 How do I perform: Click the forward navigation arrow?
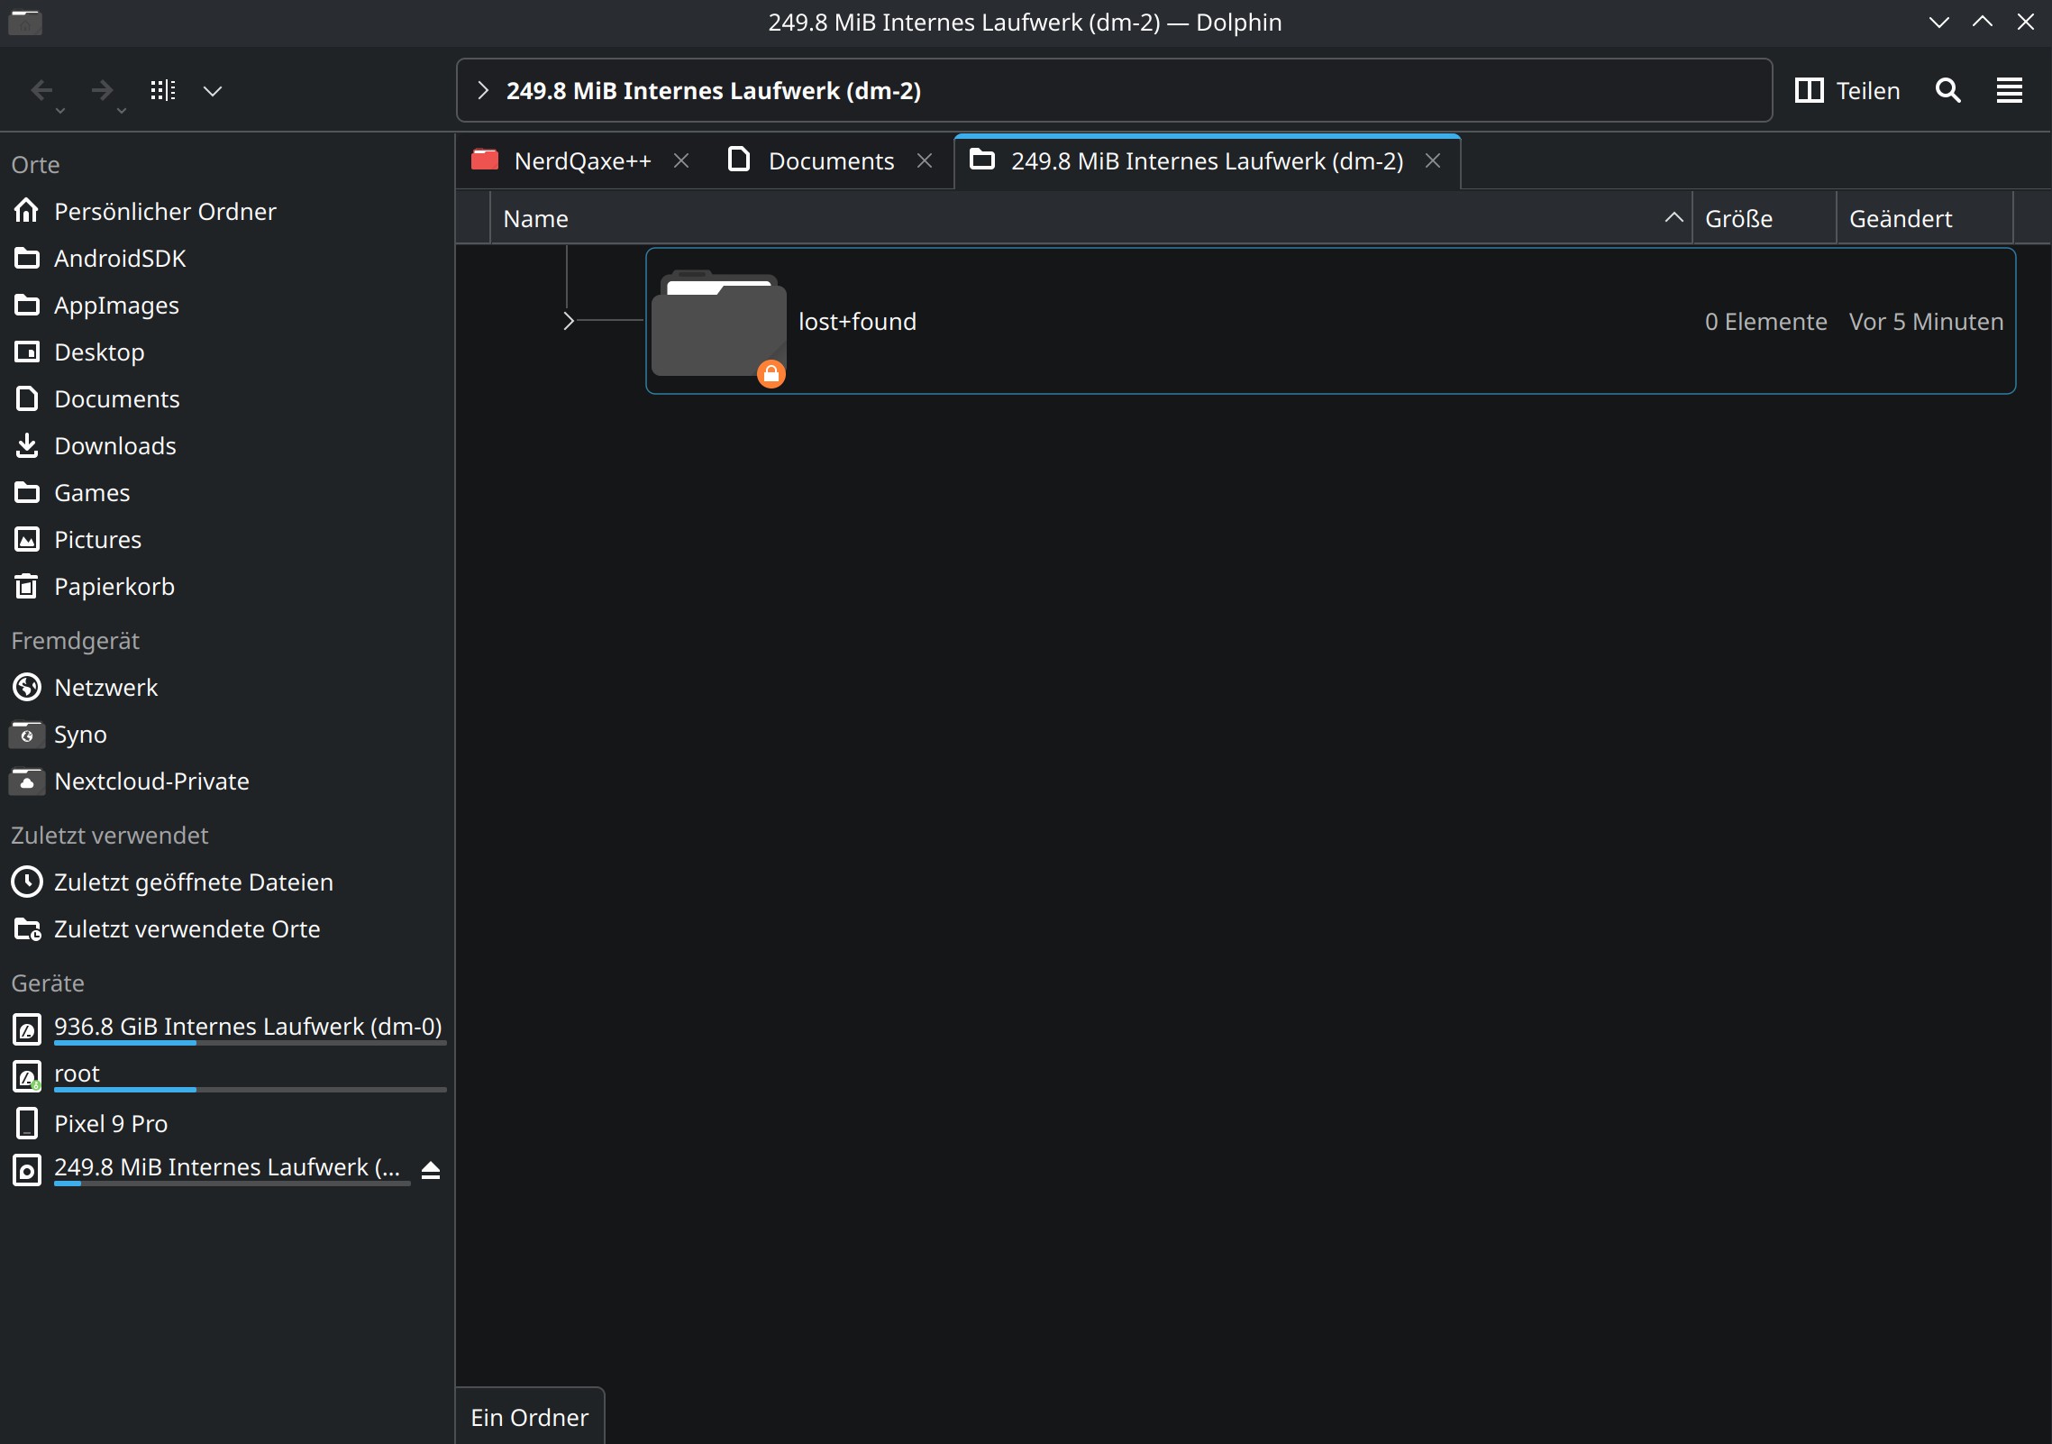[103, 90]
